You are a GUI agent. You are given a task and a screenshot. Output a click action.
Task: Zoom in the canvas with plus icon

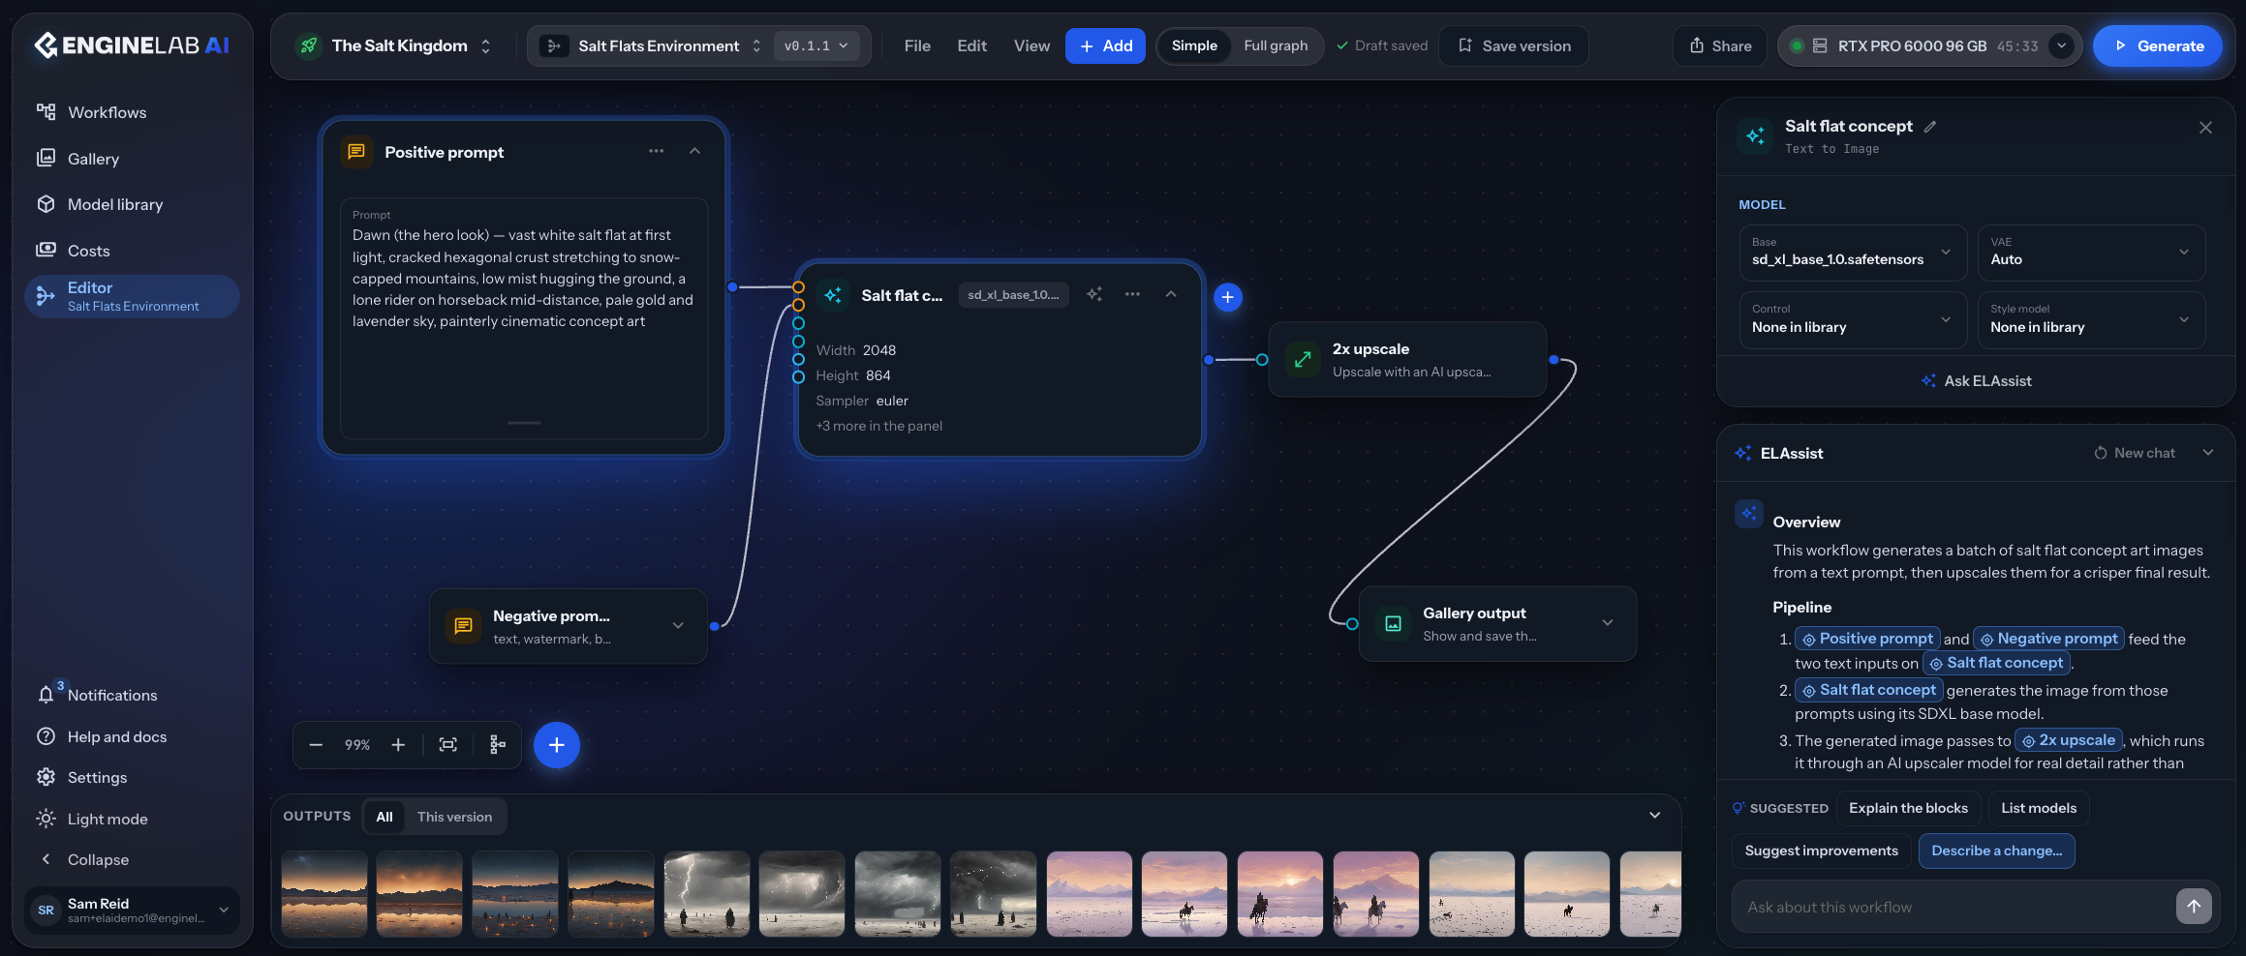click(398, 745)
